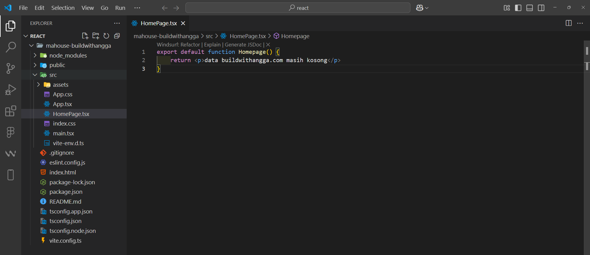The image size is (590, 255).
Task: Open the Explorer view in activity bar
Action: [10, 26]
